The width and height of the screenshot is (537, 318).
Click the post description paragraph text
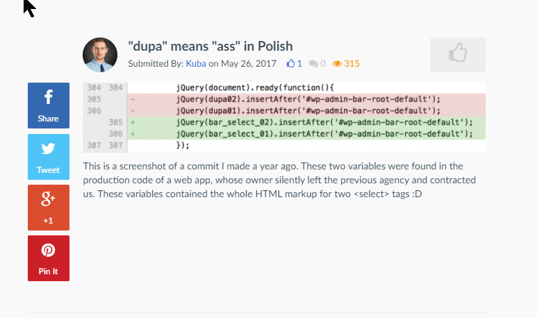tap(278, 180)
